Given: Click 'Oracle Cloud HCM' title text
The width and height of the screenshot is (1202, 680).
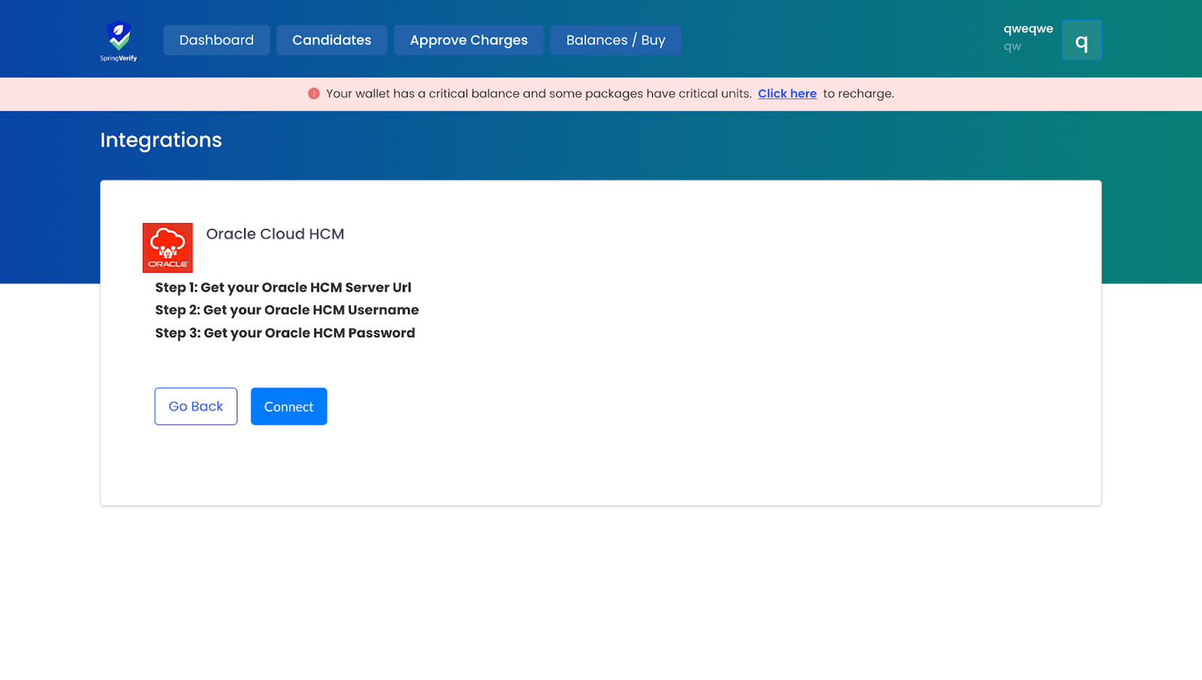Looking at the screenshot, I should coord(275,234).
